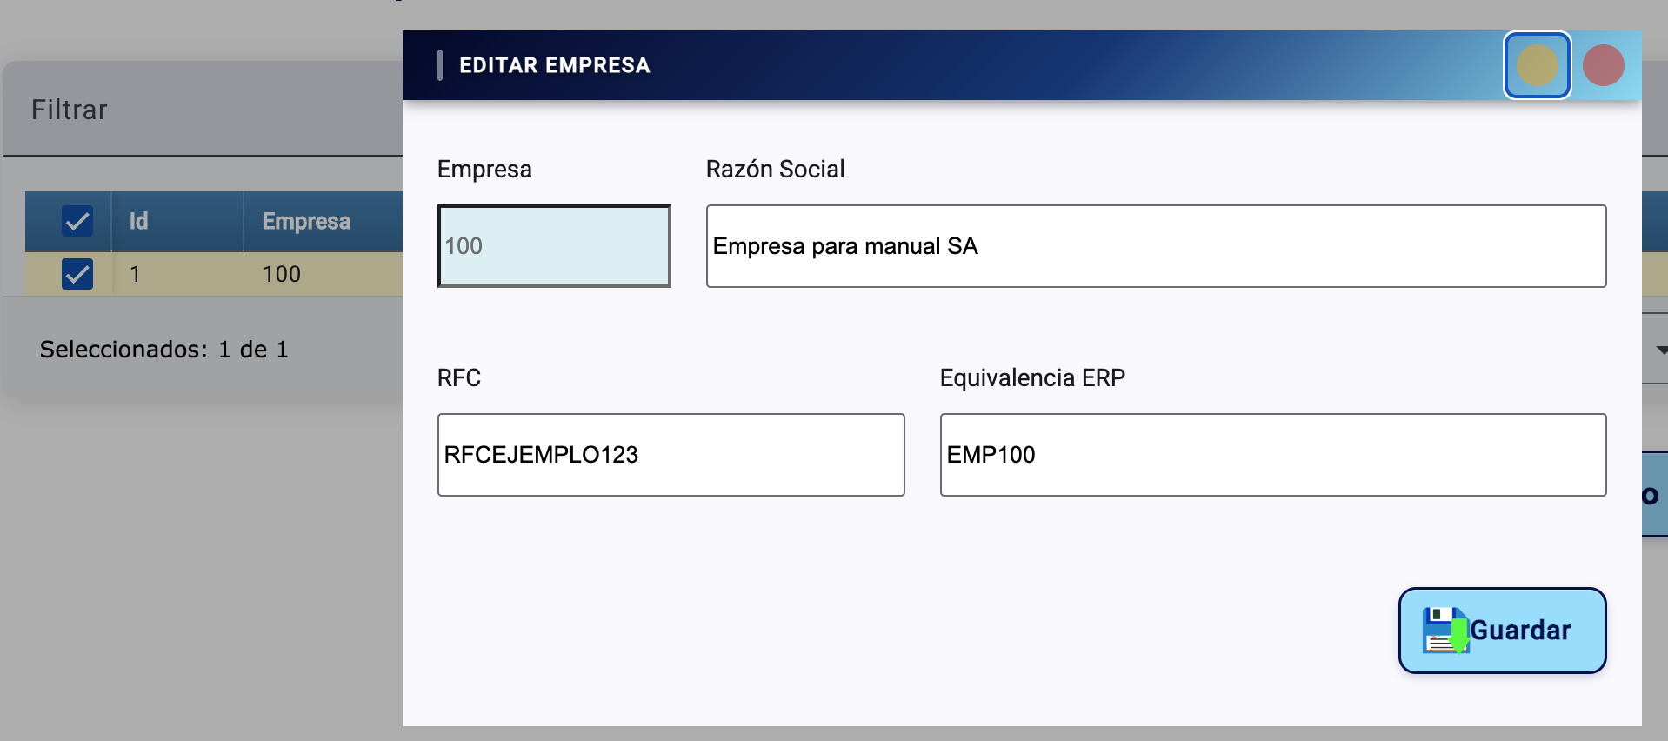Click the Seleccionados: 1 de 1 status text
The width and height of the screenshot is (1668, 741).
(163, 350)
